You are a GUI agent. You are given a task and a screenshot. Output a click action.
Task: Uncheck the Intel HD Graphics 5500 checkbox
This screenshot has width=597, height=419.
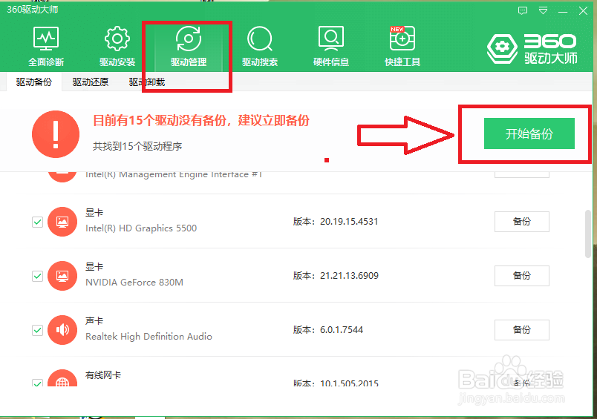[x=37, y=222]
